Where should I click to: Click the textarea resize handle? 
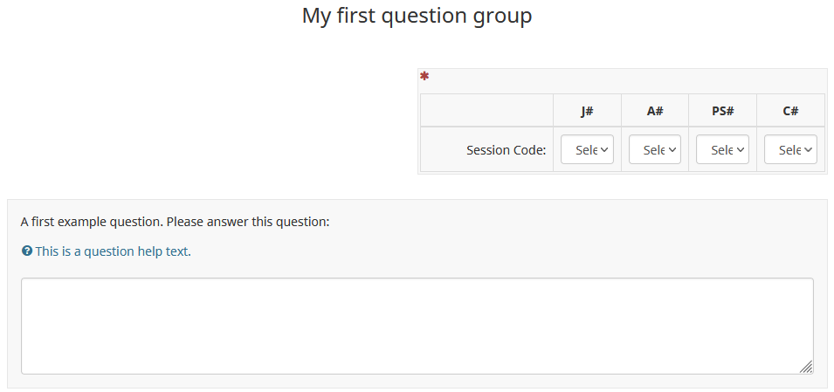point(806,368)
